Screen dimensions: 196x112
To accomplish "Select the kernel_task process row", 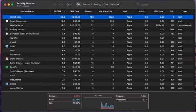I will (98, 17).
